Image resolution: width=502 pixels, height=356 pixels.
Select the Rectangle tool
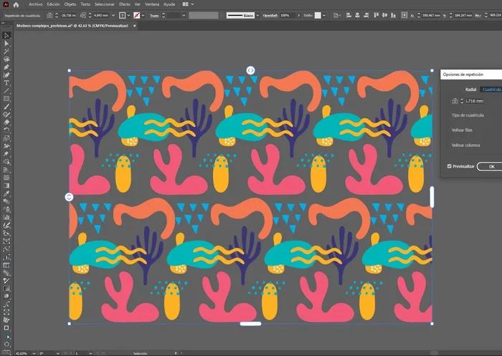point(6,99)
